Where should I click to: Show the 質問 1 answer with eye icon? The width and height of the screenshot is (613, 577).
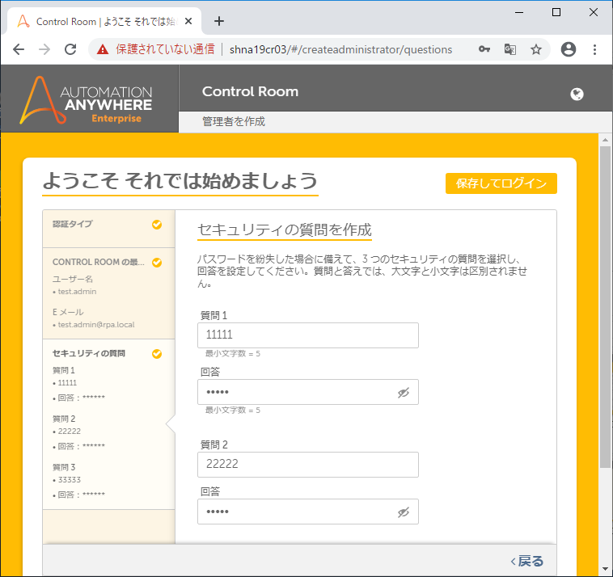pyautogui.click(x=404, y=392)
